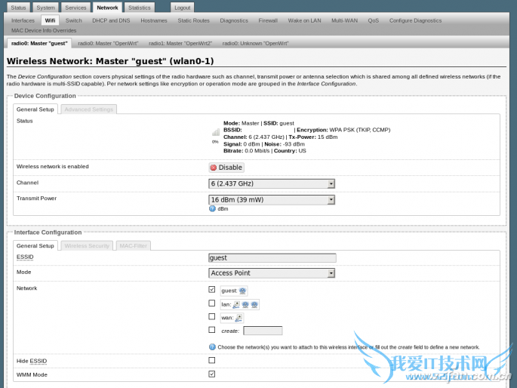
Task: Open the Services top tab
Action: pos(75,8)
